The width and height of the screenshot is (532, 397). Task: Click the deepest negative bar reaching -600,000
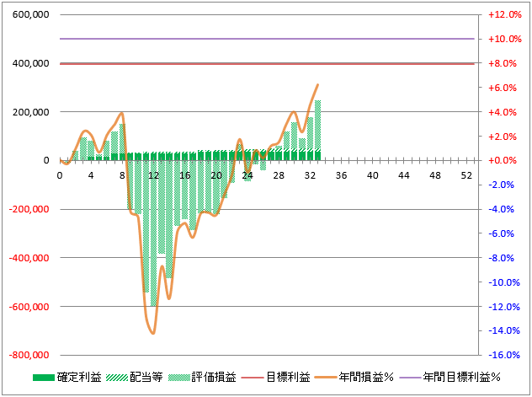pyautogui.click(x=153, y=233)
